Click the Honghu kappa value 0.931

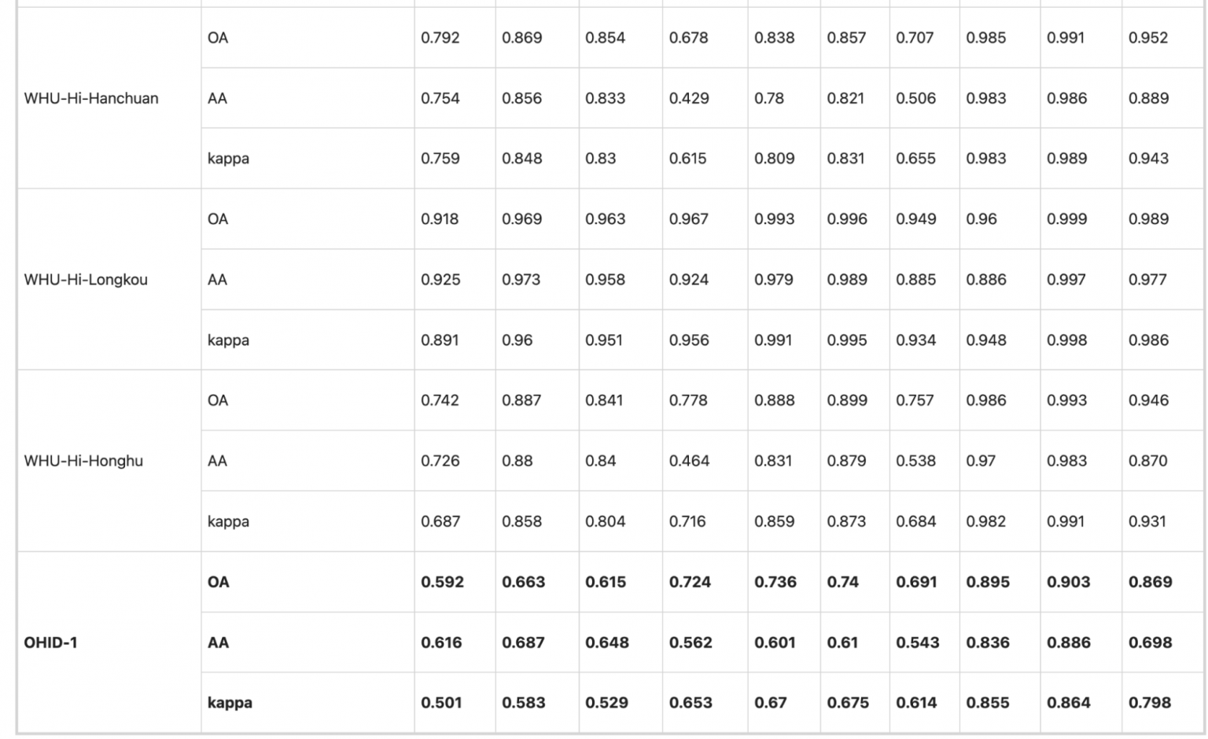pos(1147,522)
